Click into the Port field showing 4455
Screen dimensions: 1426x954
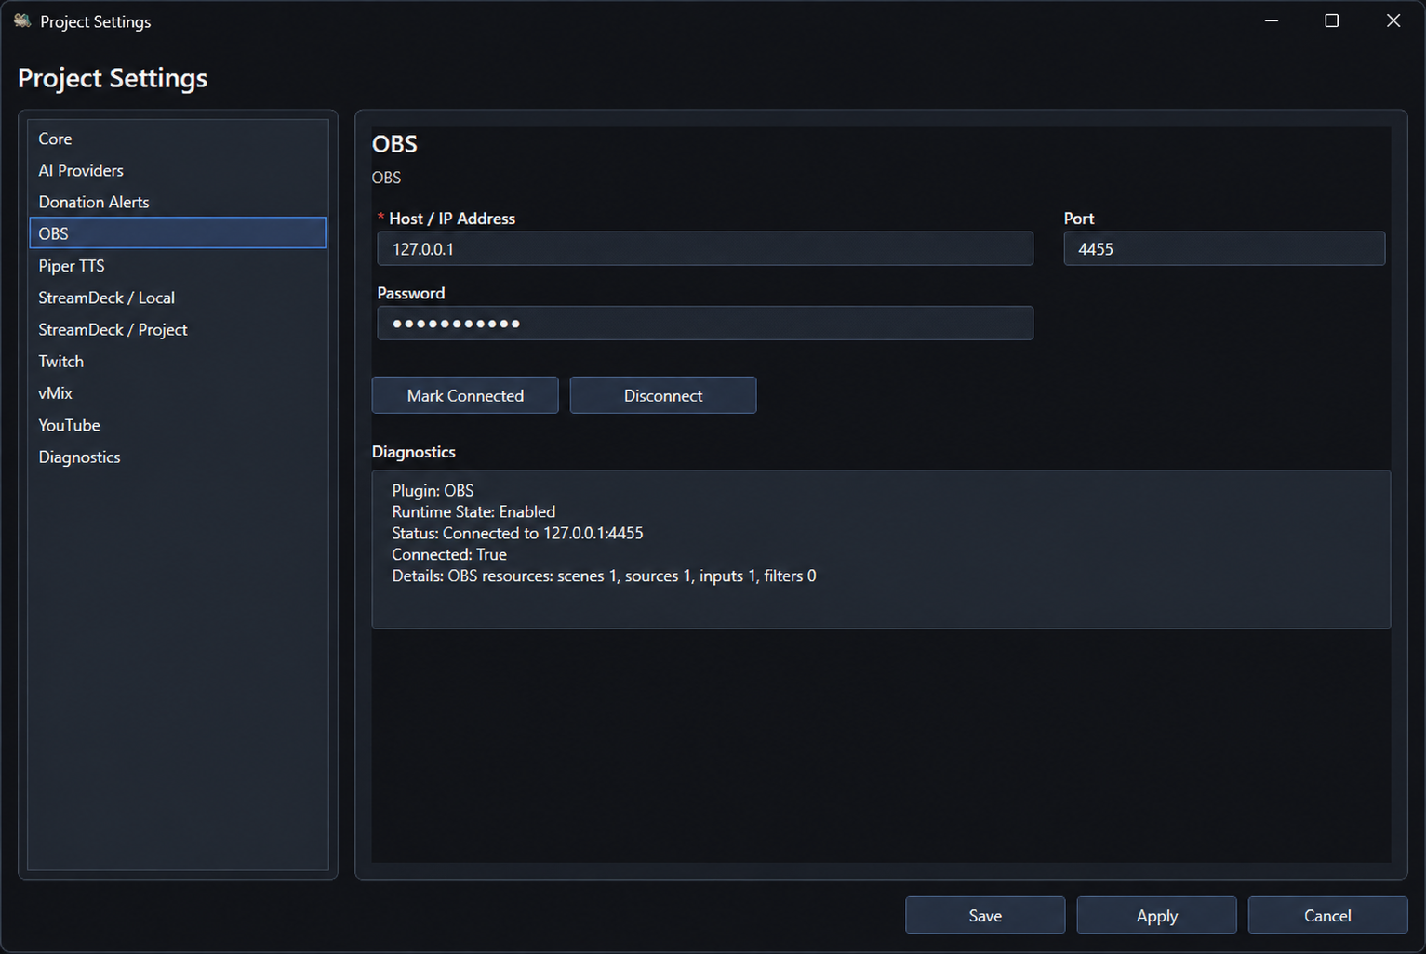1224,249
